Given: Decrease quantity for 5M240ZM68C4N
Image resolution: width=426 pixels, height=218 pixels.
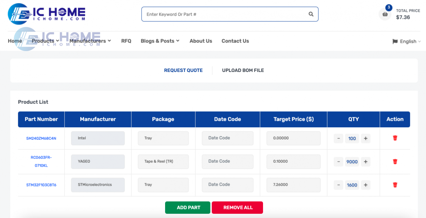Looking at the screenshot, I should pyautogui.click(x=339, y=138).
